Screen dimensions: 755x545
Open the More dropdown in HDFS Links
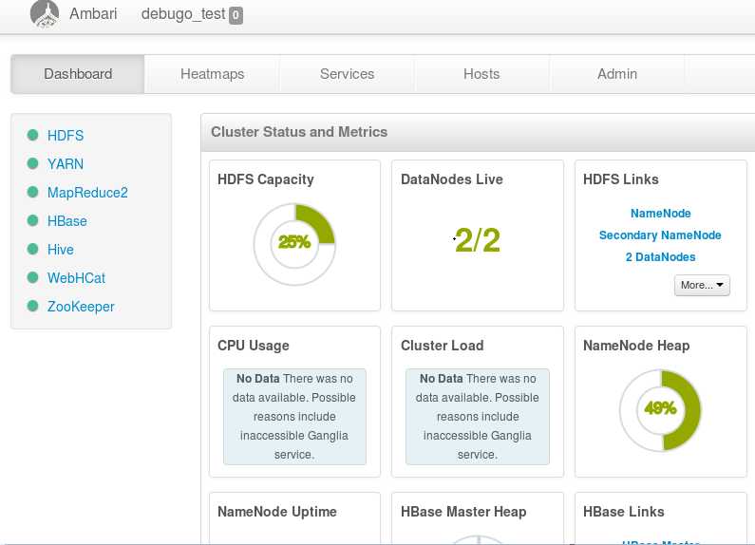click(702, 285)
